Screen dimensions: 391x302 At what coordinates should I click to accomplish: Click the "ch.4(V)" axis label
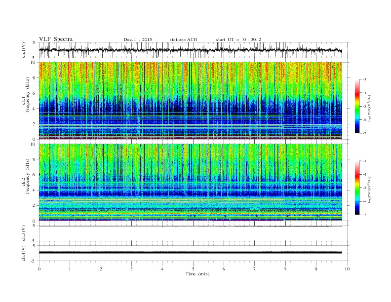[x=24, y=253]
